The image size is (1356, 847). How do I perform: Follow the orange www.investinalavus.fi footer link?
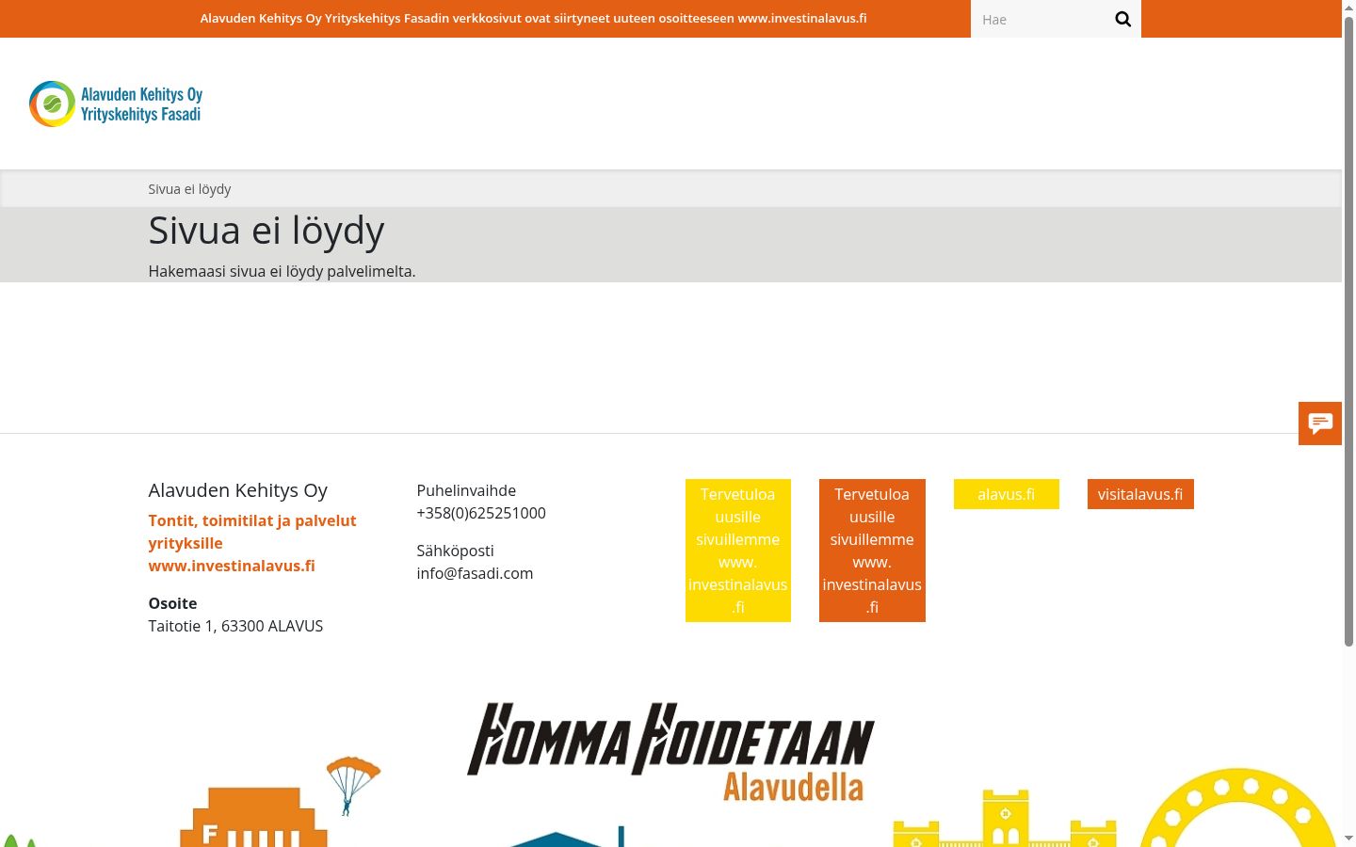point(232,566)
